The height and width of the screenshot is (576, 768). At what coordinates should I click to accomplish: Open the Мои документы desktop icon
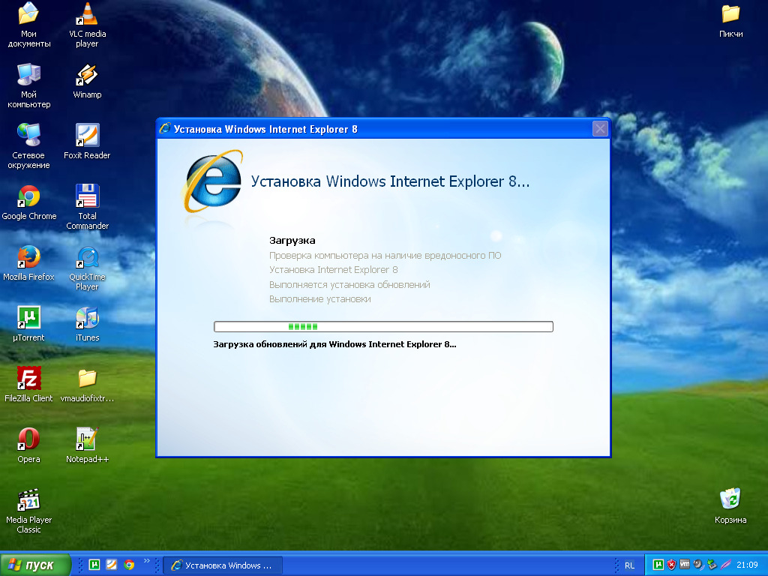pyautogui.click(x=29, y=25)
